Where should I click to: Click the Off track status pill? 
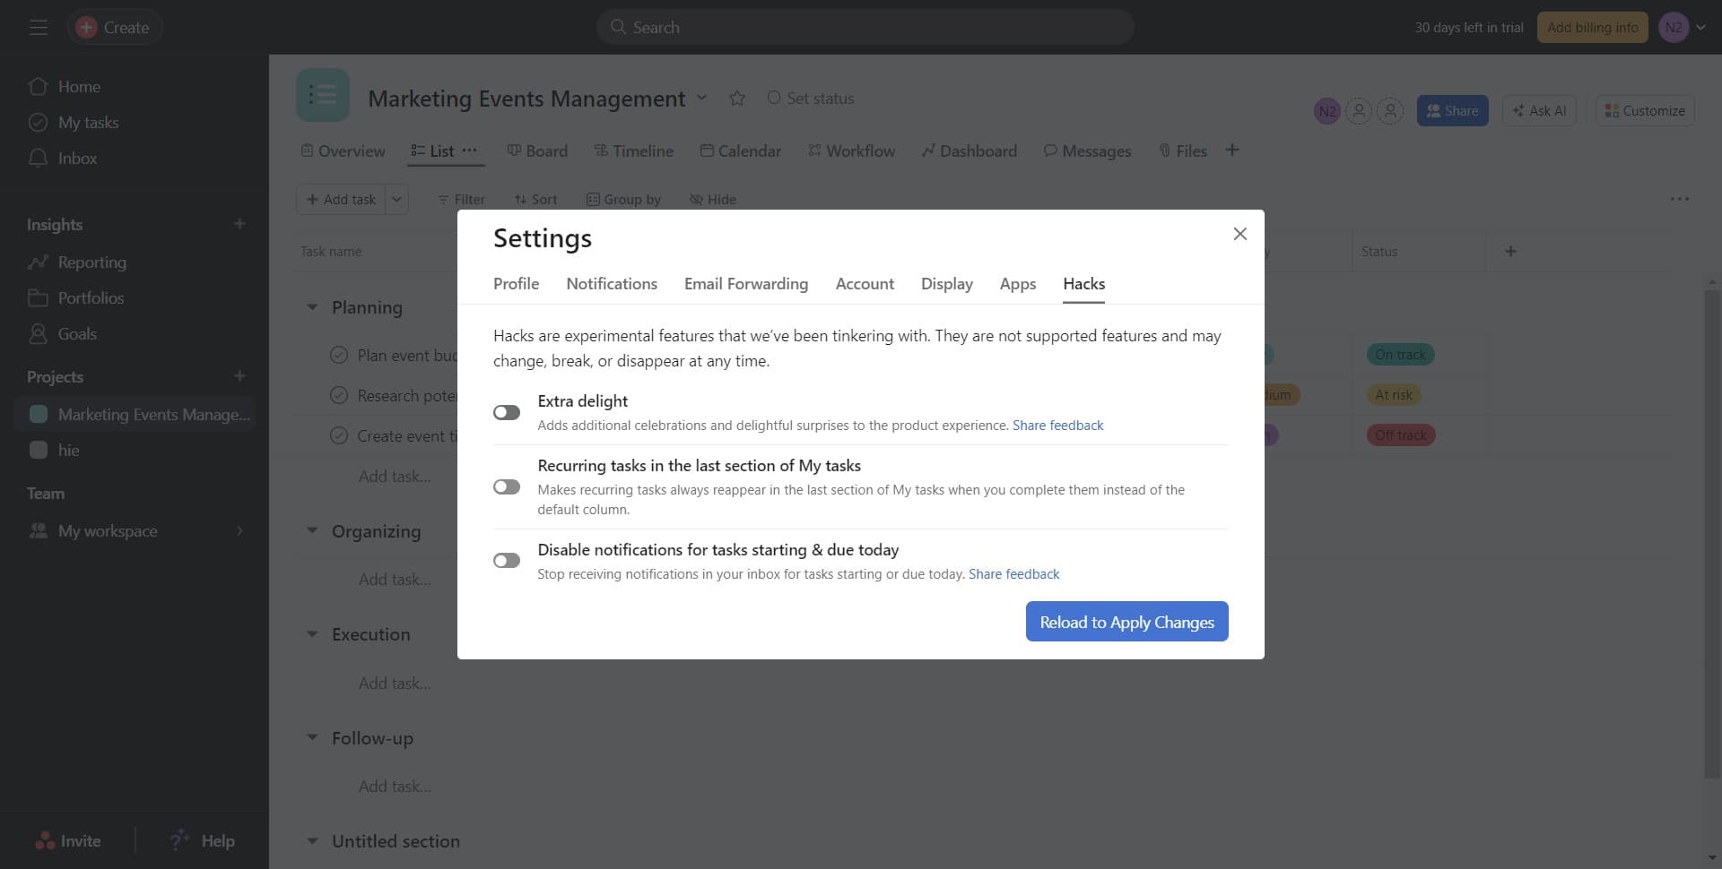[x=1400, y=434]
